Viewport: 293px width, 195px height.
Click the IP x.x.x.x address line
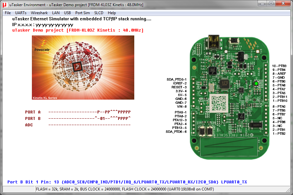(x=43, y=25)
